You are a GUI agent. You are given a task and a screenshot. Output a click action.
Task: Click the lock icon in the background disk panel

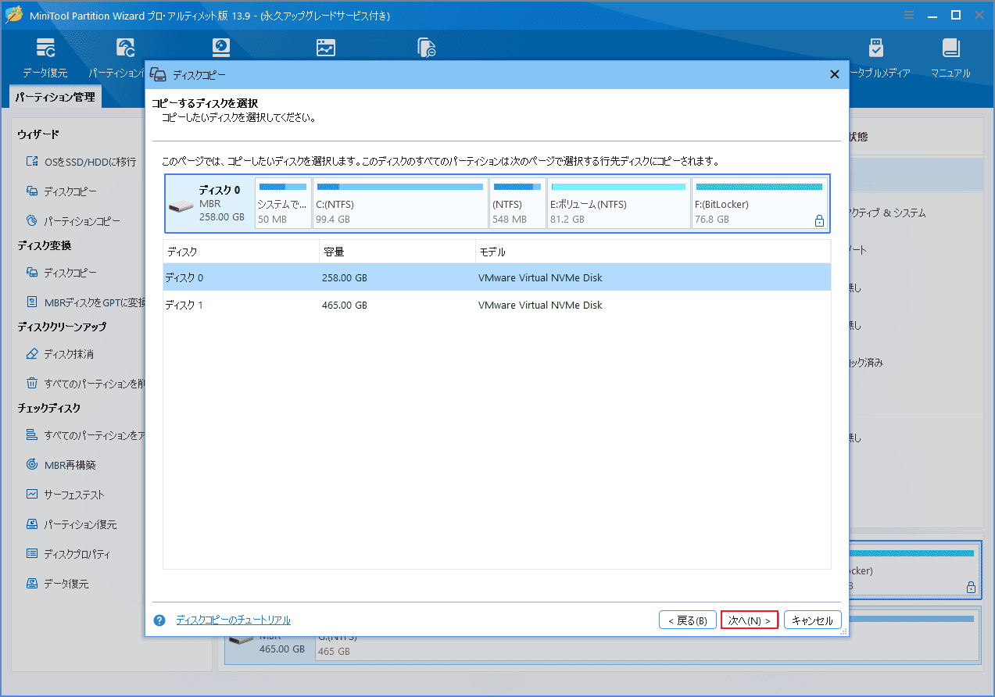[971, 587]
